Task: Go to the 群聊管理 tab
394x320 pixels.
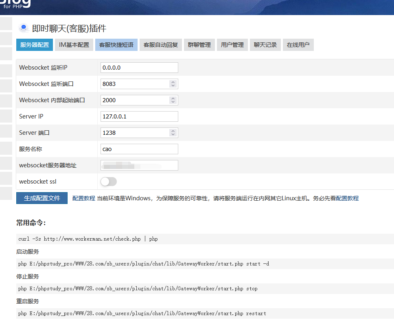Action: [x=199, y=45]
